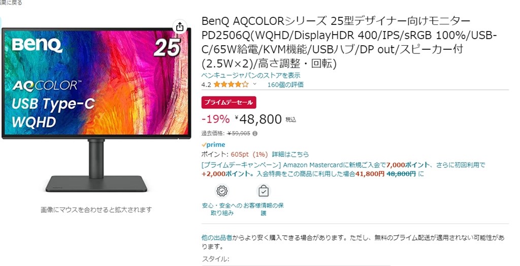
Task: Click the info icon beside past price
Action: (255, 133)
